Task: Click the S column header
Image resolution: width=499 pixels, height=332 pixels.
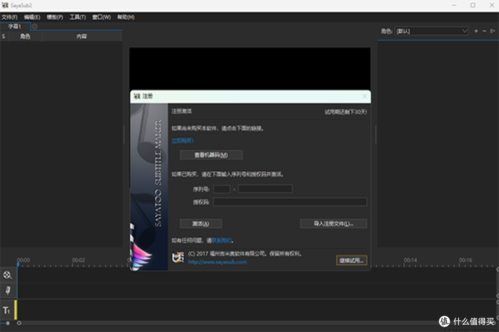Action: point(4,36)
